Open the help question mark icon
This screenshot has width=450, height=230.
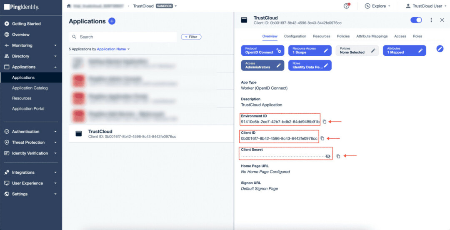tap(346, 6)
